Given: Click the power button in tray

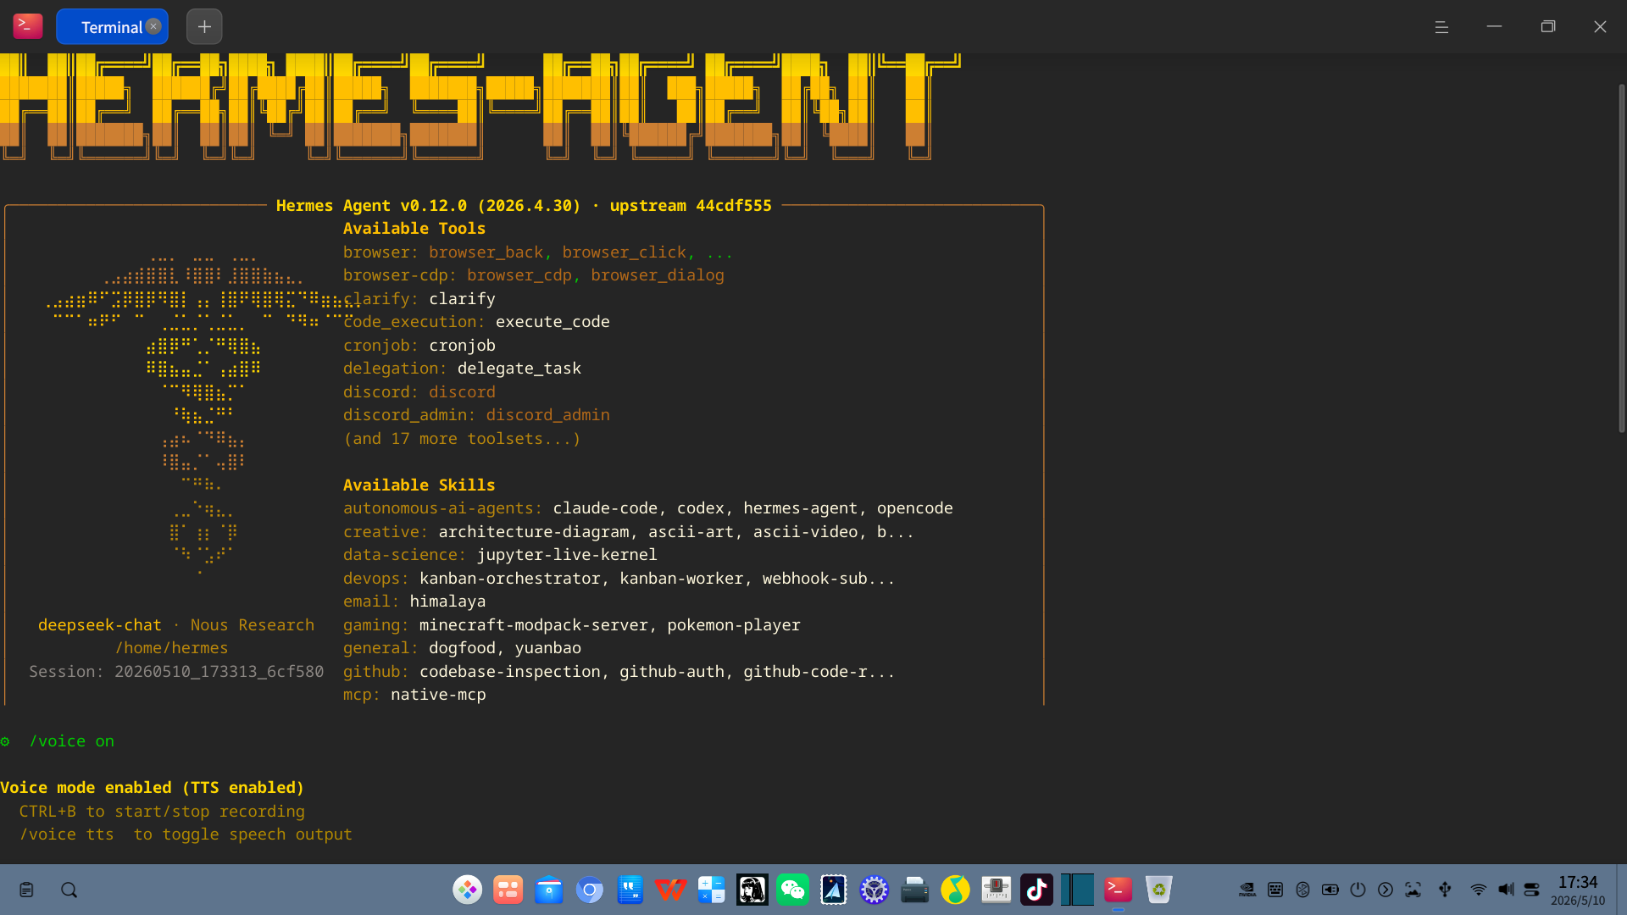Looking at the screenshot, I should (1358, 890).
